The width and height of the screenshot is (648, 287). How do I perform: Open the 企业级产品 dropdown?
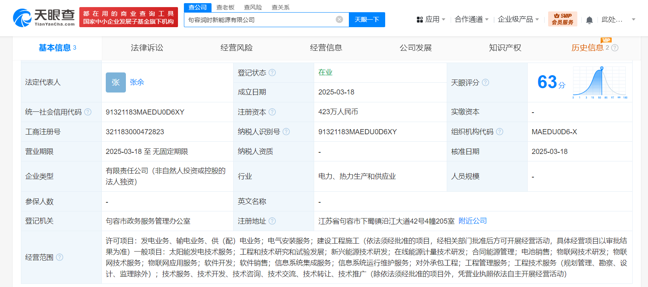[x=518, y=19]
